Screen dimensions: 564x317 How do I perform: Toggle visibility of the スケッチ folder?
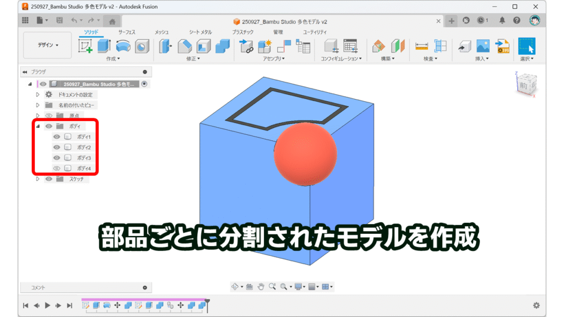[x=48, y=179]
